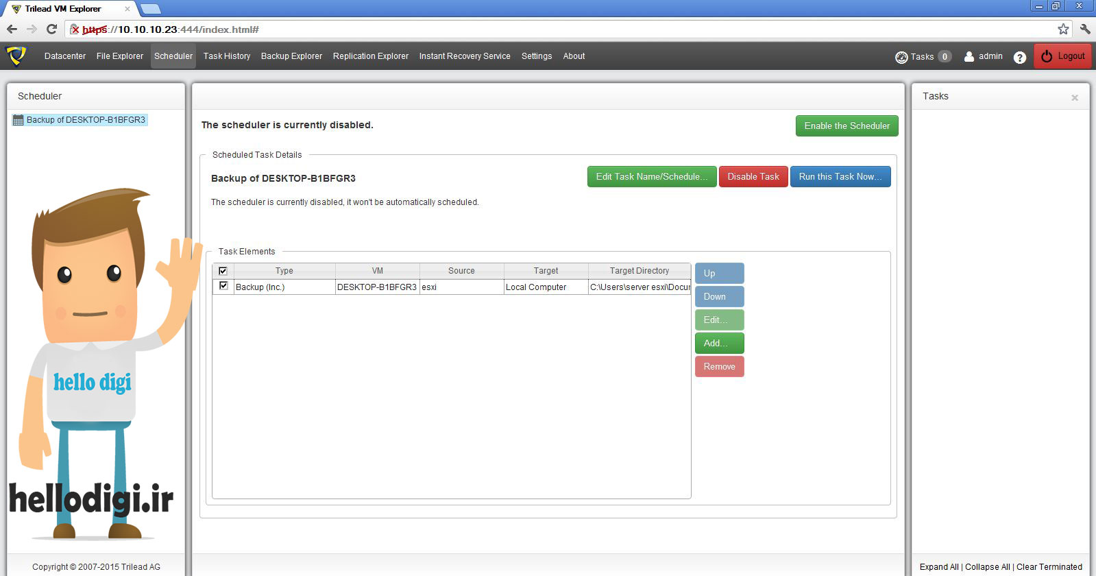Click the admin user icon
This screenshot has height=576, width=1096.
969,56
